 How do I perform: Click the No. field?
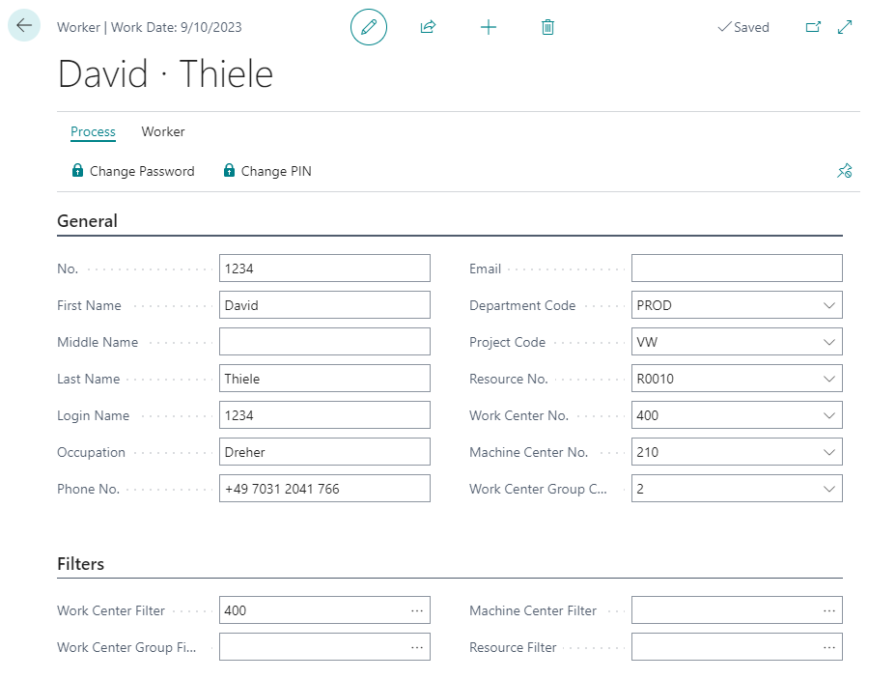coord(324,269)
